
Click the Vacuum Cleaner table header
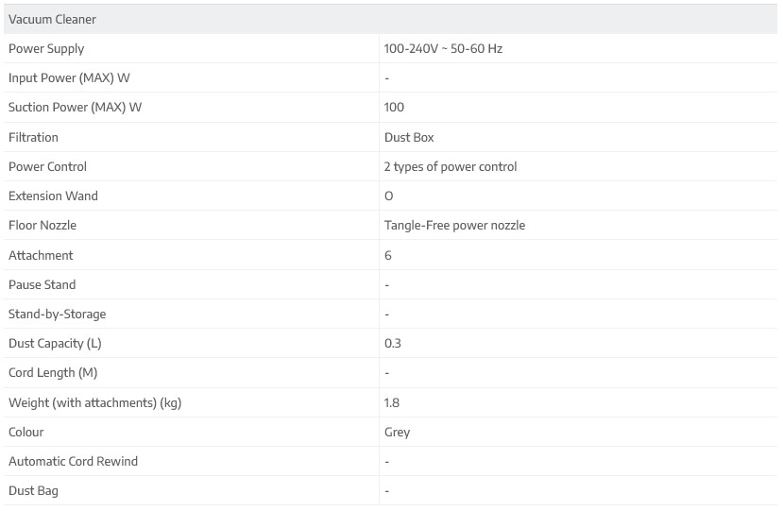pyautogui.click(x=52, y=19)
